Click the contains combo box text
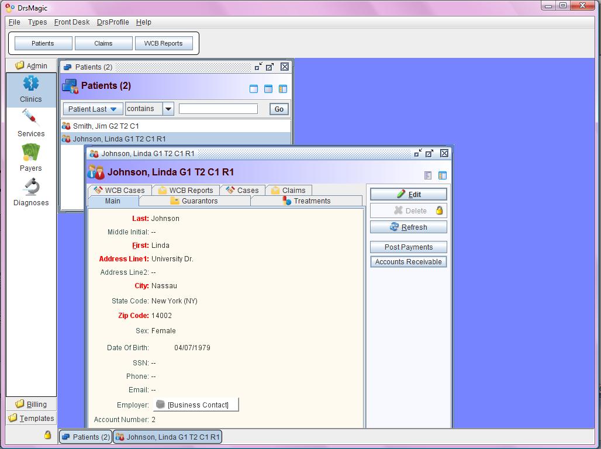 144,109
